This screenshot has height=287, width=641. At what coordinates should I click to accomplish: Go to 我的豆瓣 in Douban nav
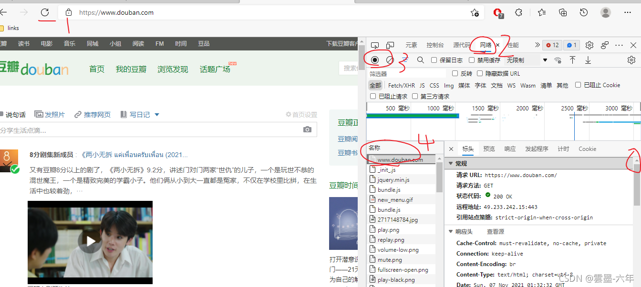coord(131,69)
